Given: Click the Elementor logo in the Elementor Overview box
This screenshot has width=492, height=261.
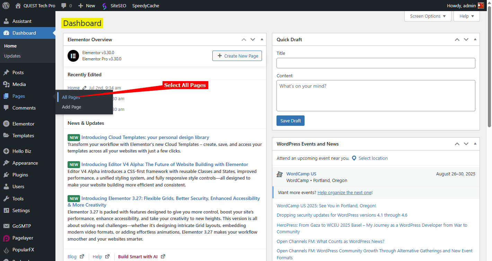Looking at the screenshot, I should (73, 56).
